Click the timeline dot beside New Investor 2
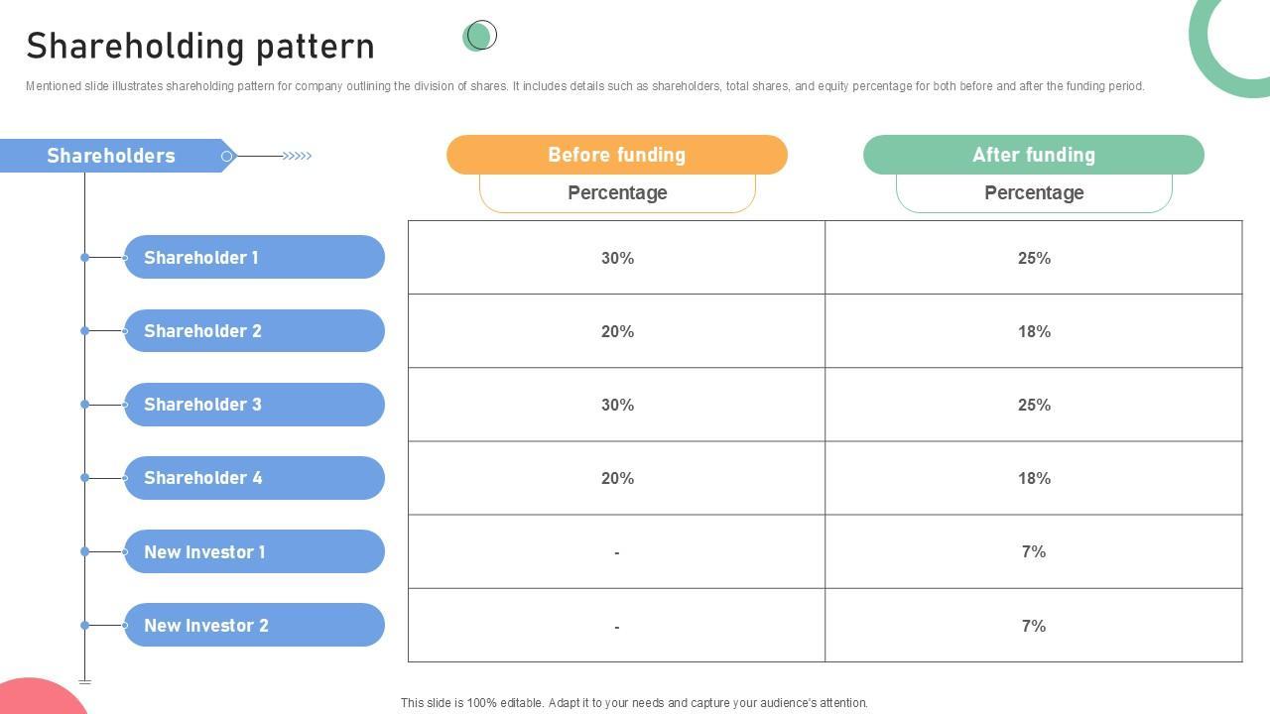The height and width of the screenshot is (714, 1270). point(85,626)
